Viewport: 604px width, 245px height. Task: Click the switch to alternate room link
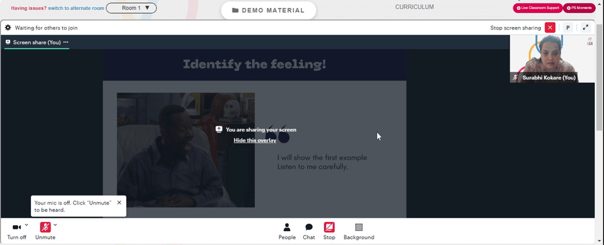coord(76,8)
